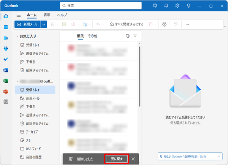Switch to the ホーム tab
The width and height of the screenshot is (228, 165).
pyautogui.click(x=32, y=15)
